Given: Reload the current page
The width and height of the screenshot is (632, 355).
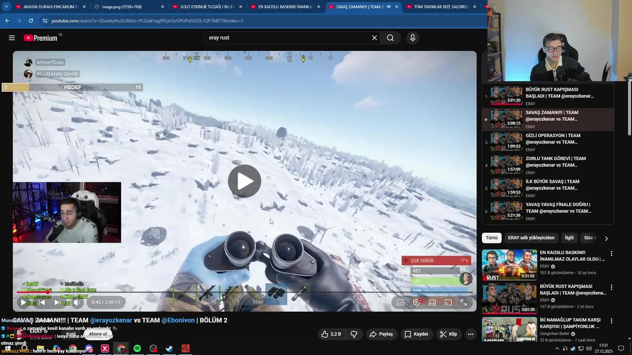Looking at the screenshot, I should coord(31,21).
